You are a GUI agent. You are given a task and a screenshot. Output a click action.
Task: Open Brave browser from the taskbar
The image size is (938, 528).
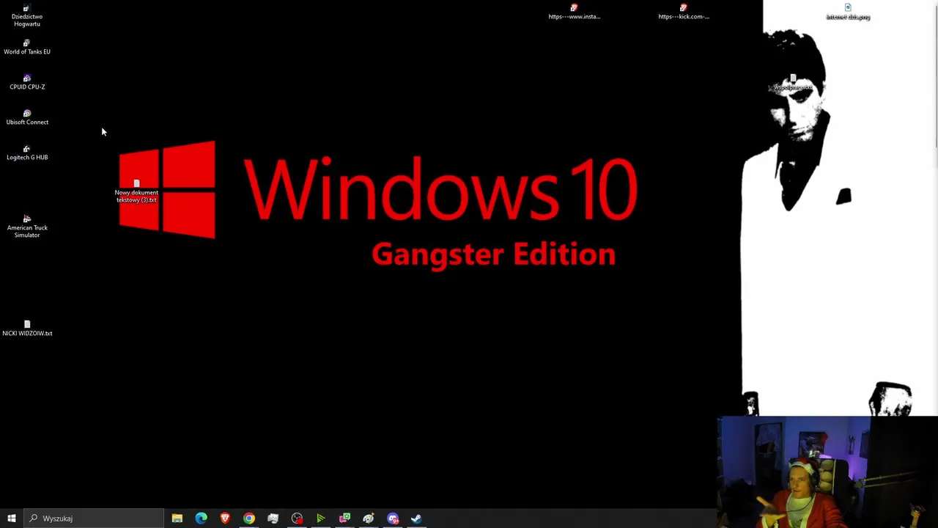225,518
